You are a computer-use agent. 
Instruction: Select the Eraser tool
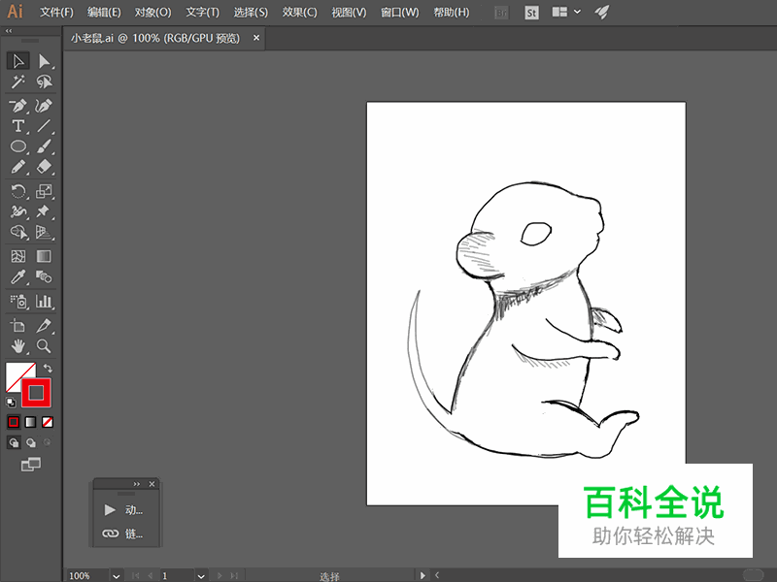coord(40,167)
